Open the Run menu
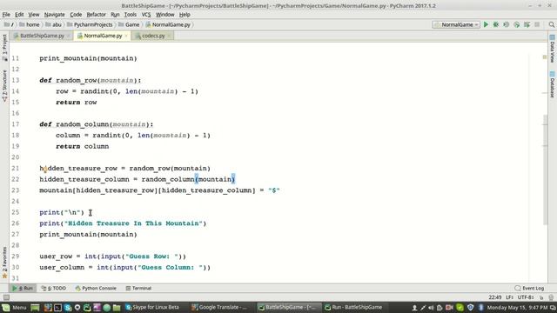The image size is (557, 313). pyautogui.click(x=115, y=15)
